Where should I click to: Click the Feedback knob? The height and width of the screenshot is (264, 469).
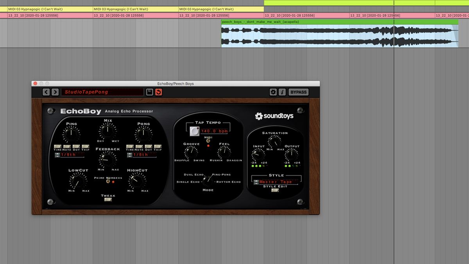point(107,159)
